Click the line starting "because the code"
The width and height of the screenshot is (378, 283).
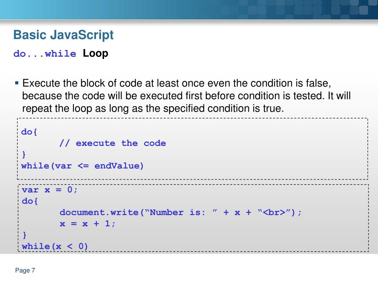(186, 96)
